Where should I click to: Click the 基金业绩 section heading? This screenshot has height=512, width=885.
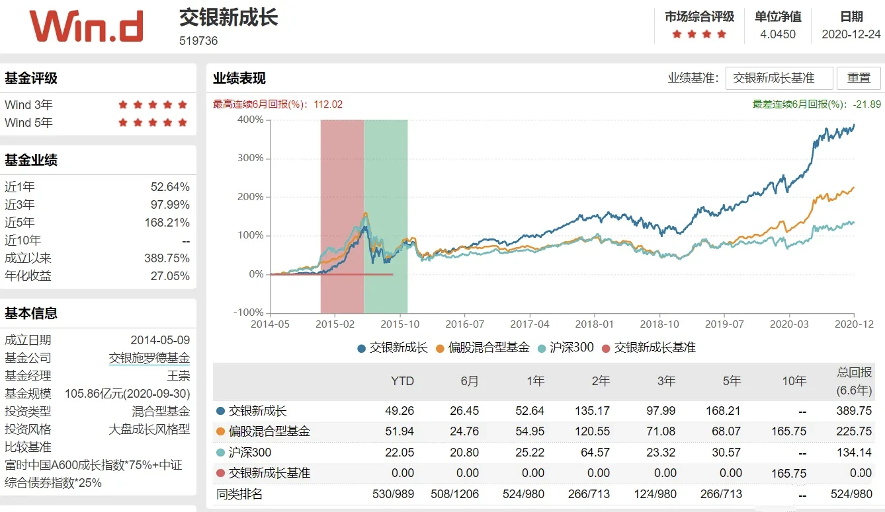coord(31,160)
